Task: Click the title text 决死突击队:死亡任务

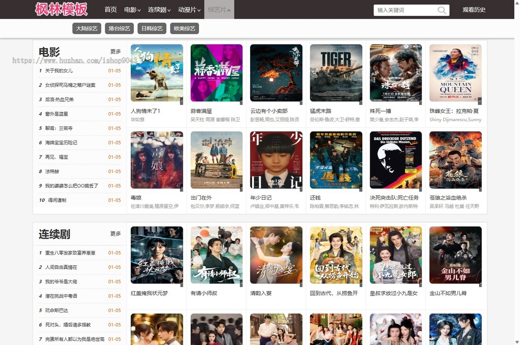Action: [394, 198]
